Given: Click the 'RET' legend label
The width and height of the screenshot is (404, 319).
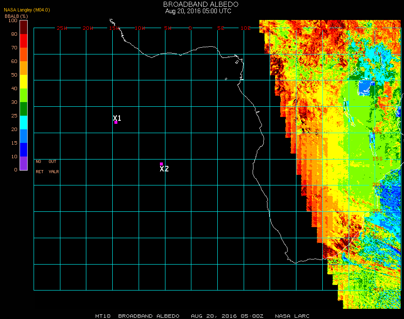Looking at the screenshot, I should click(x=40, y=171).
